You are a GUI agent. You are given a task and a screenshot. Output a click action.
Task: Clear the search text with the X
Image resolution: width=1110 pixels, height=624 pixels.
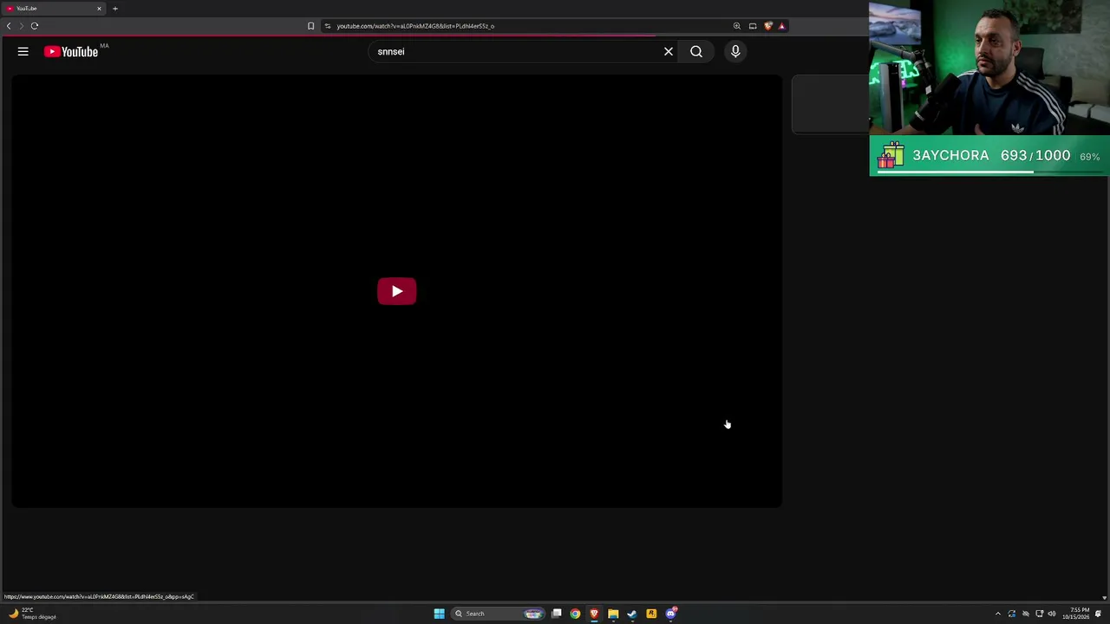click(x=669, y=52)
